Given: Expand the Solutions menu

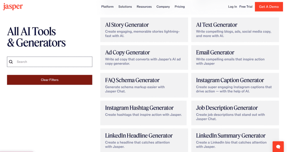Looking at the screenshot, I should coord(125,7).
